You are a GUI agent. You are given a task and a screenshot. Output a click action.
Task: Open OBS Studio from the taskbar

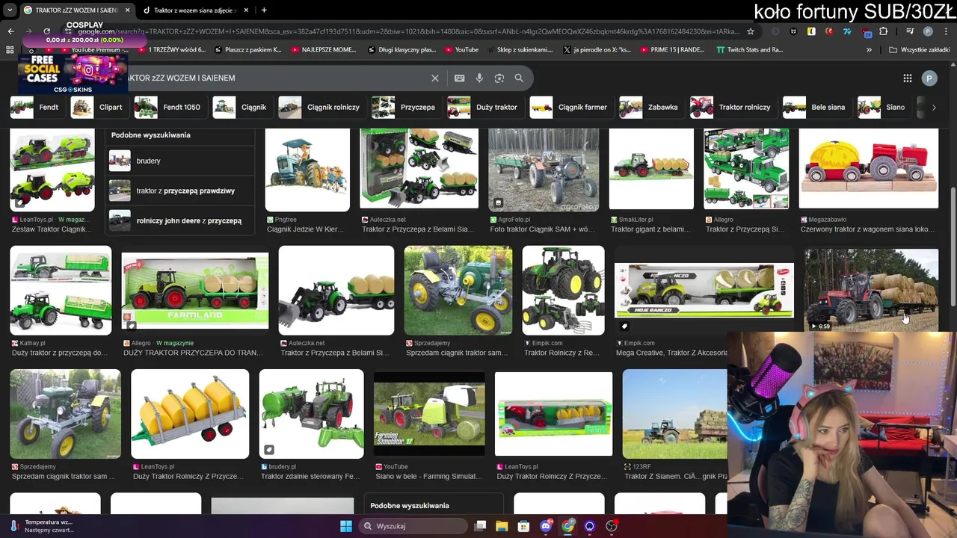tap(612, 526)
